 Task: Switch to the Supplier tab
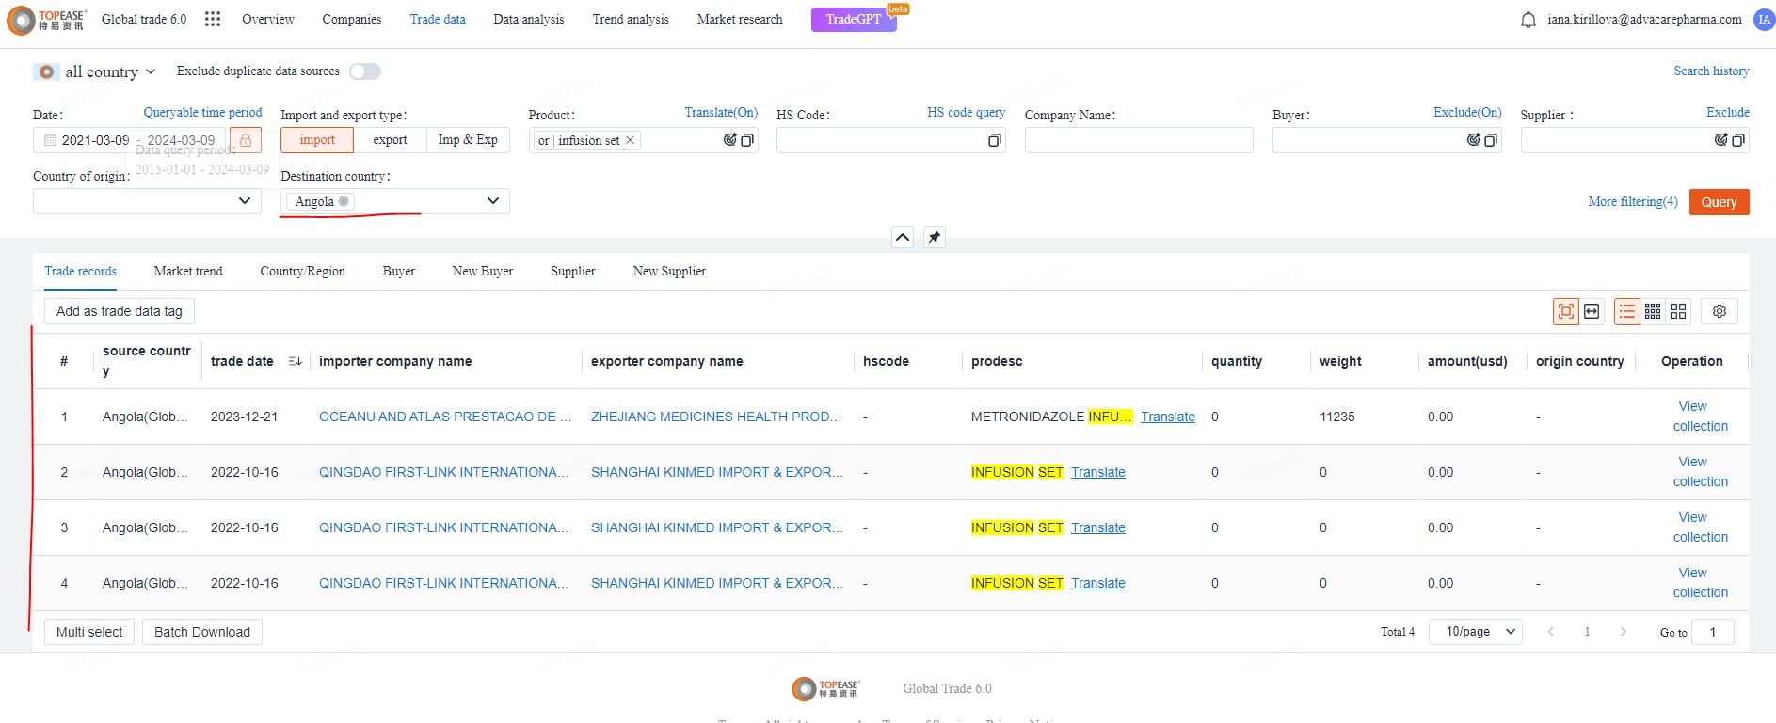(573, 271)
